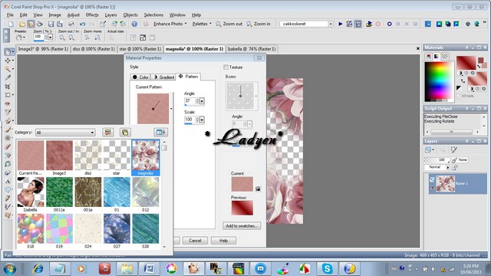Click the Help button in dialog
The height and width of the screenshot is (276, 491).
[x=223, y=240]
